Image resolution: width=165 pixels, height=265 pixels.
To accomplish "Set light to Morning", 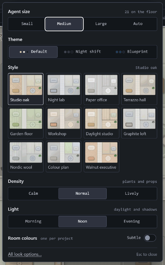I will 33,222.
